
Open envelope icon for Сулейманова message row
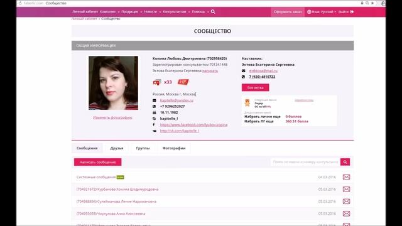point(346,202)
